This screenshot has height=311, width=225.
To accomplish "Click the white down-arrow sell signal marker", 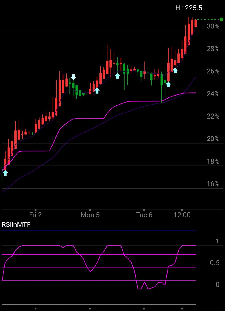I will coord(73,77).
